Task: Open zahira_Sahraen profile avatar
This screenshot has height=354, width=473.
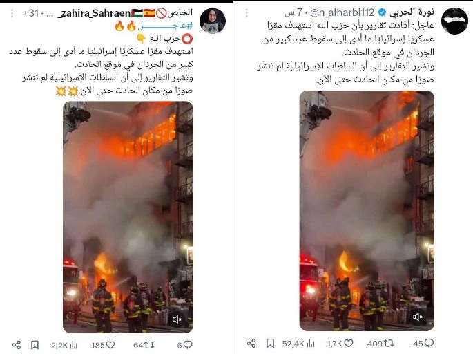Action: click(213, 21)
